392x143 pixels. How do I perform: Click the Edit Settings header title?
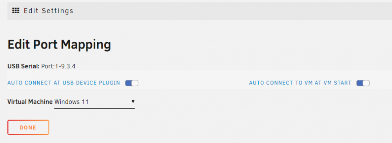tap(49, 11)
